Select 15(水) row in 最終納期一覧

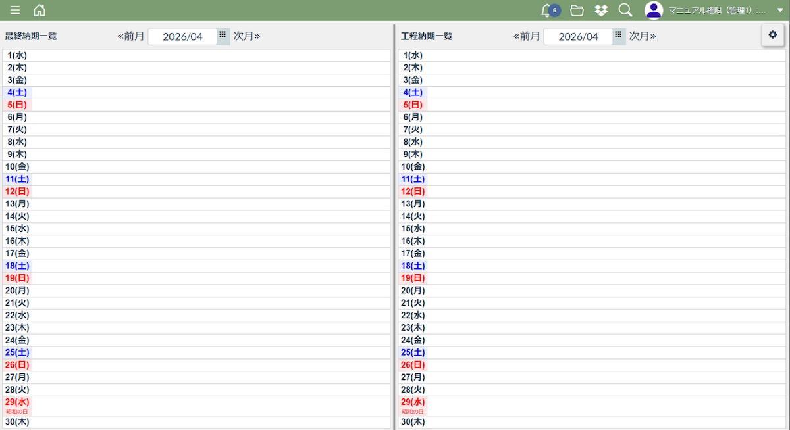196,229
